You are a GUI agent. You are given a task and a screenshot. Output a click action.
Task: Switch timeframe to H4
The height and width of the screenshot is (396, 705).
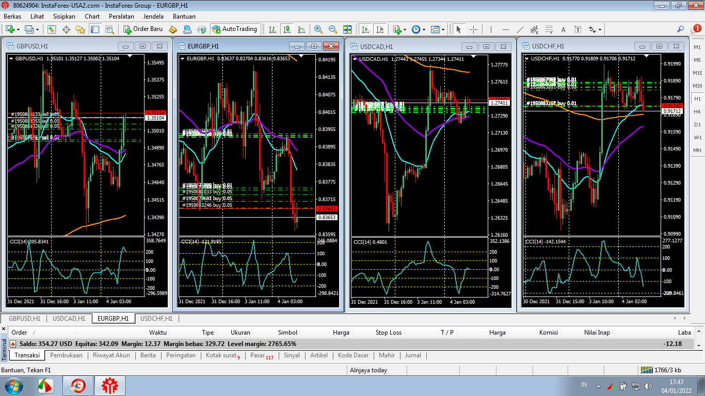(x=697, y=111)
